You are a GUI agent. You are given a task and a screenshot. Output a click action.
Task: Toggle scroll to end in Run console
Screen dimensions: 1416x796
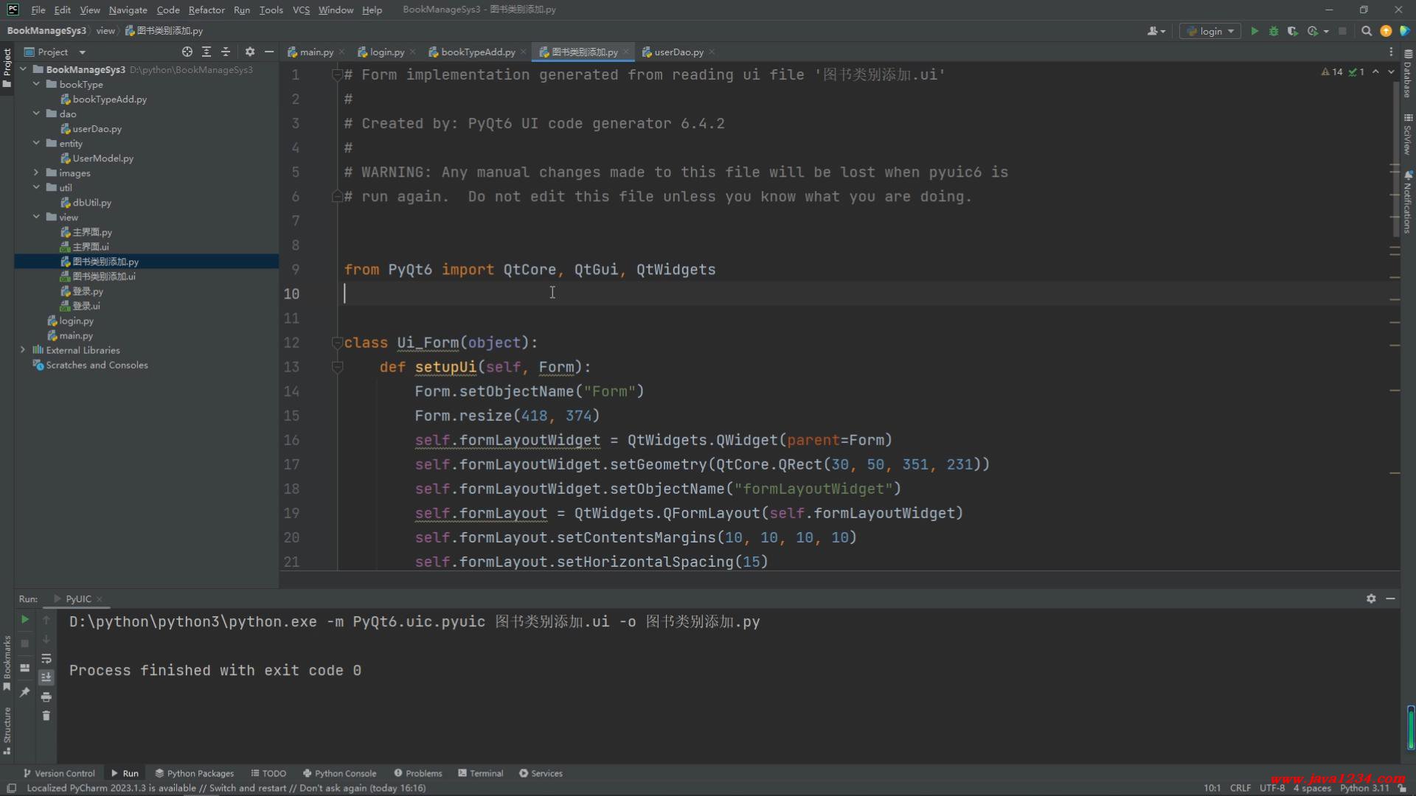(x=46, y=677)
